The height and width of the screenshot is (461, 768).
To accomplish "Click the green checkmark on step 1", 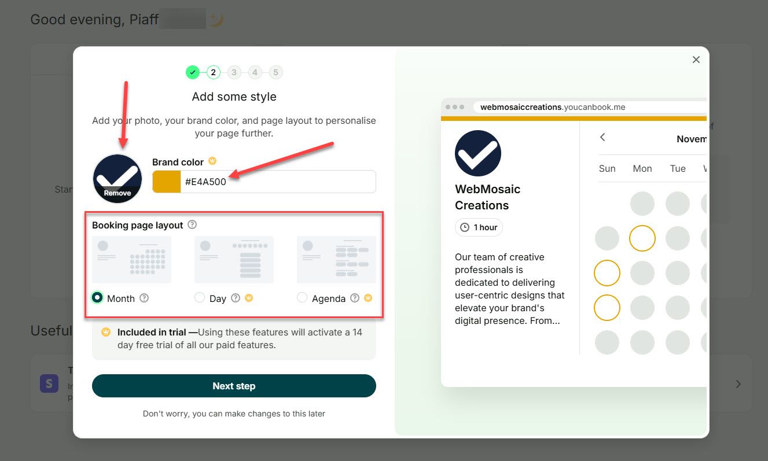I will click(192, 72).
